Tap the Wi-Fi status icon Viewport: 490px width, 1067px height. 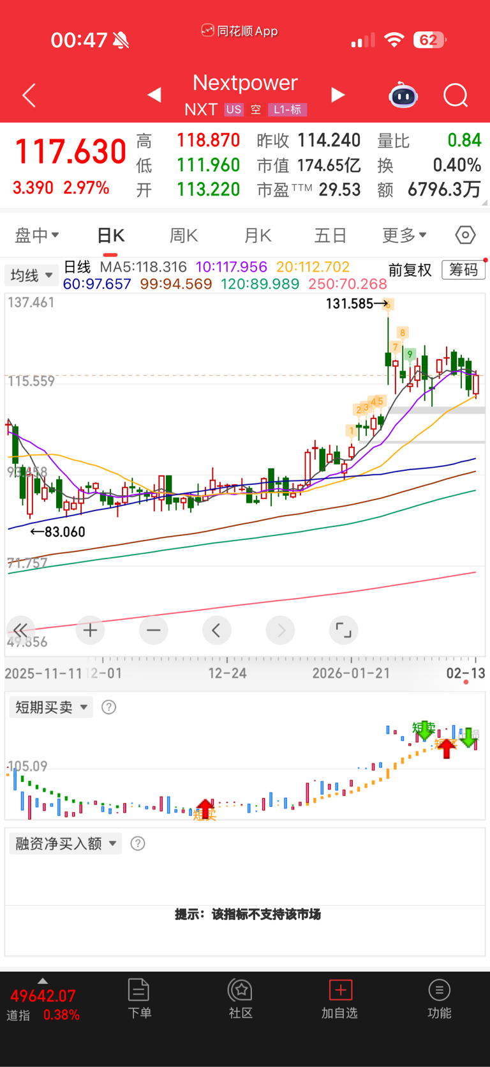[x=394, y=40]
